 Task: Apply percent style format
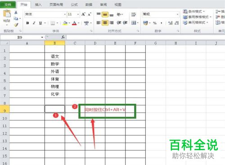click(x=155, y=23)
